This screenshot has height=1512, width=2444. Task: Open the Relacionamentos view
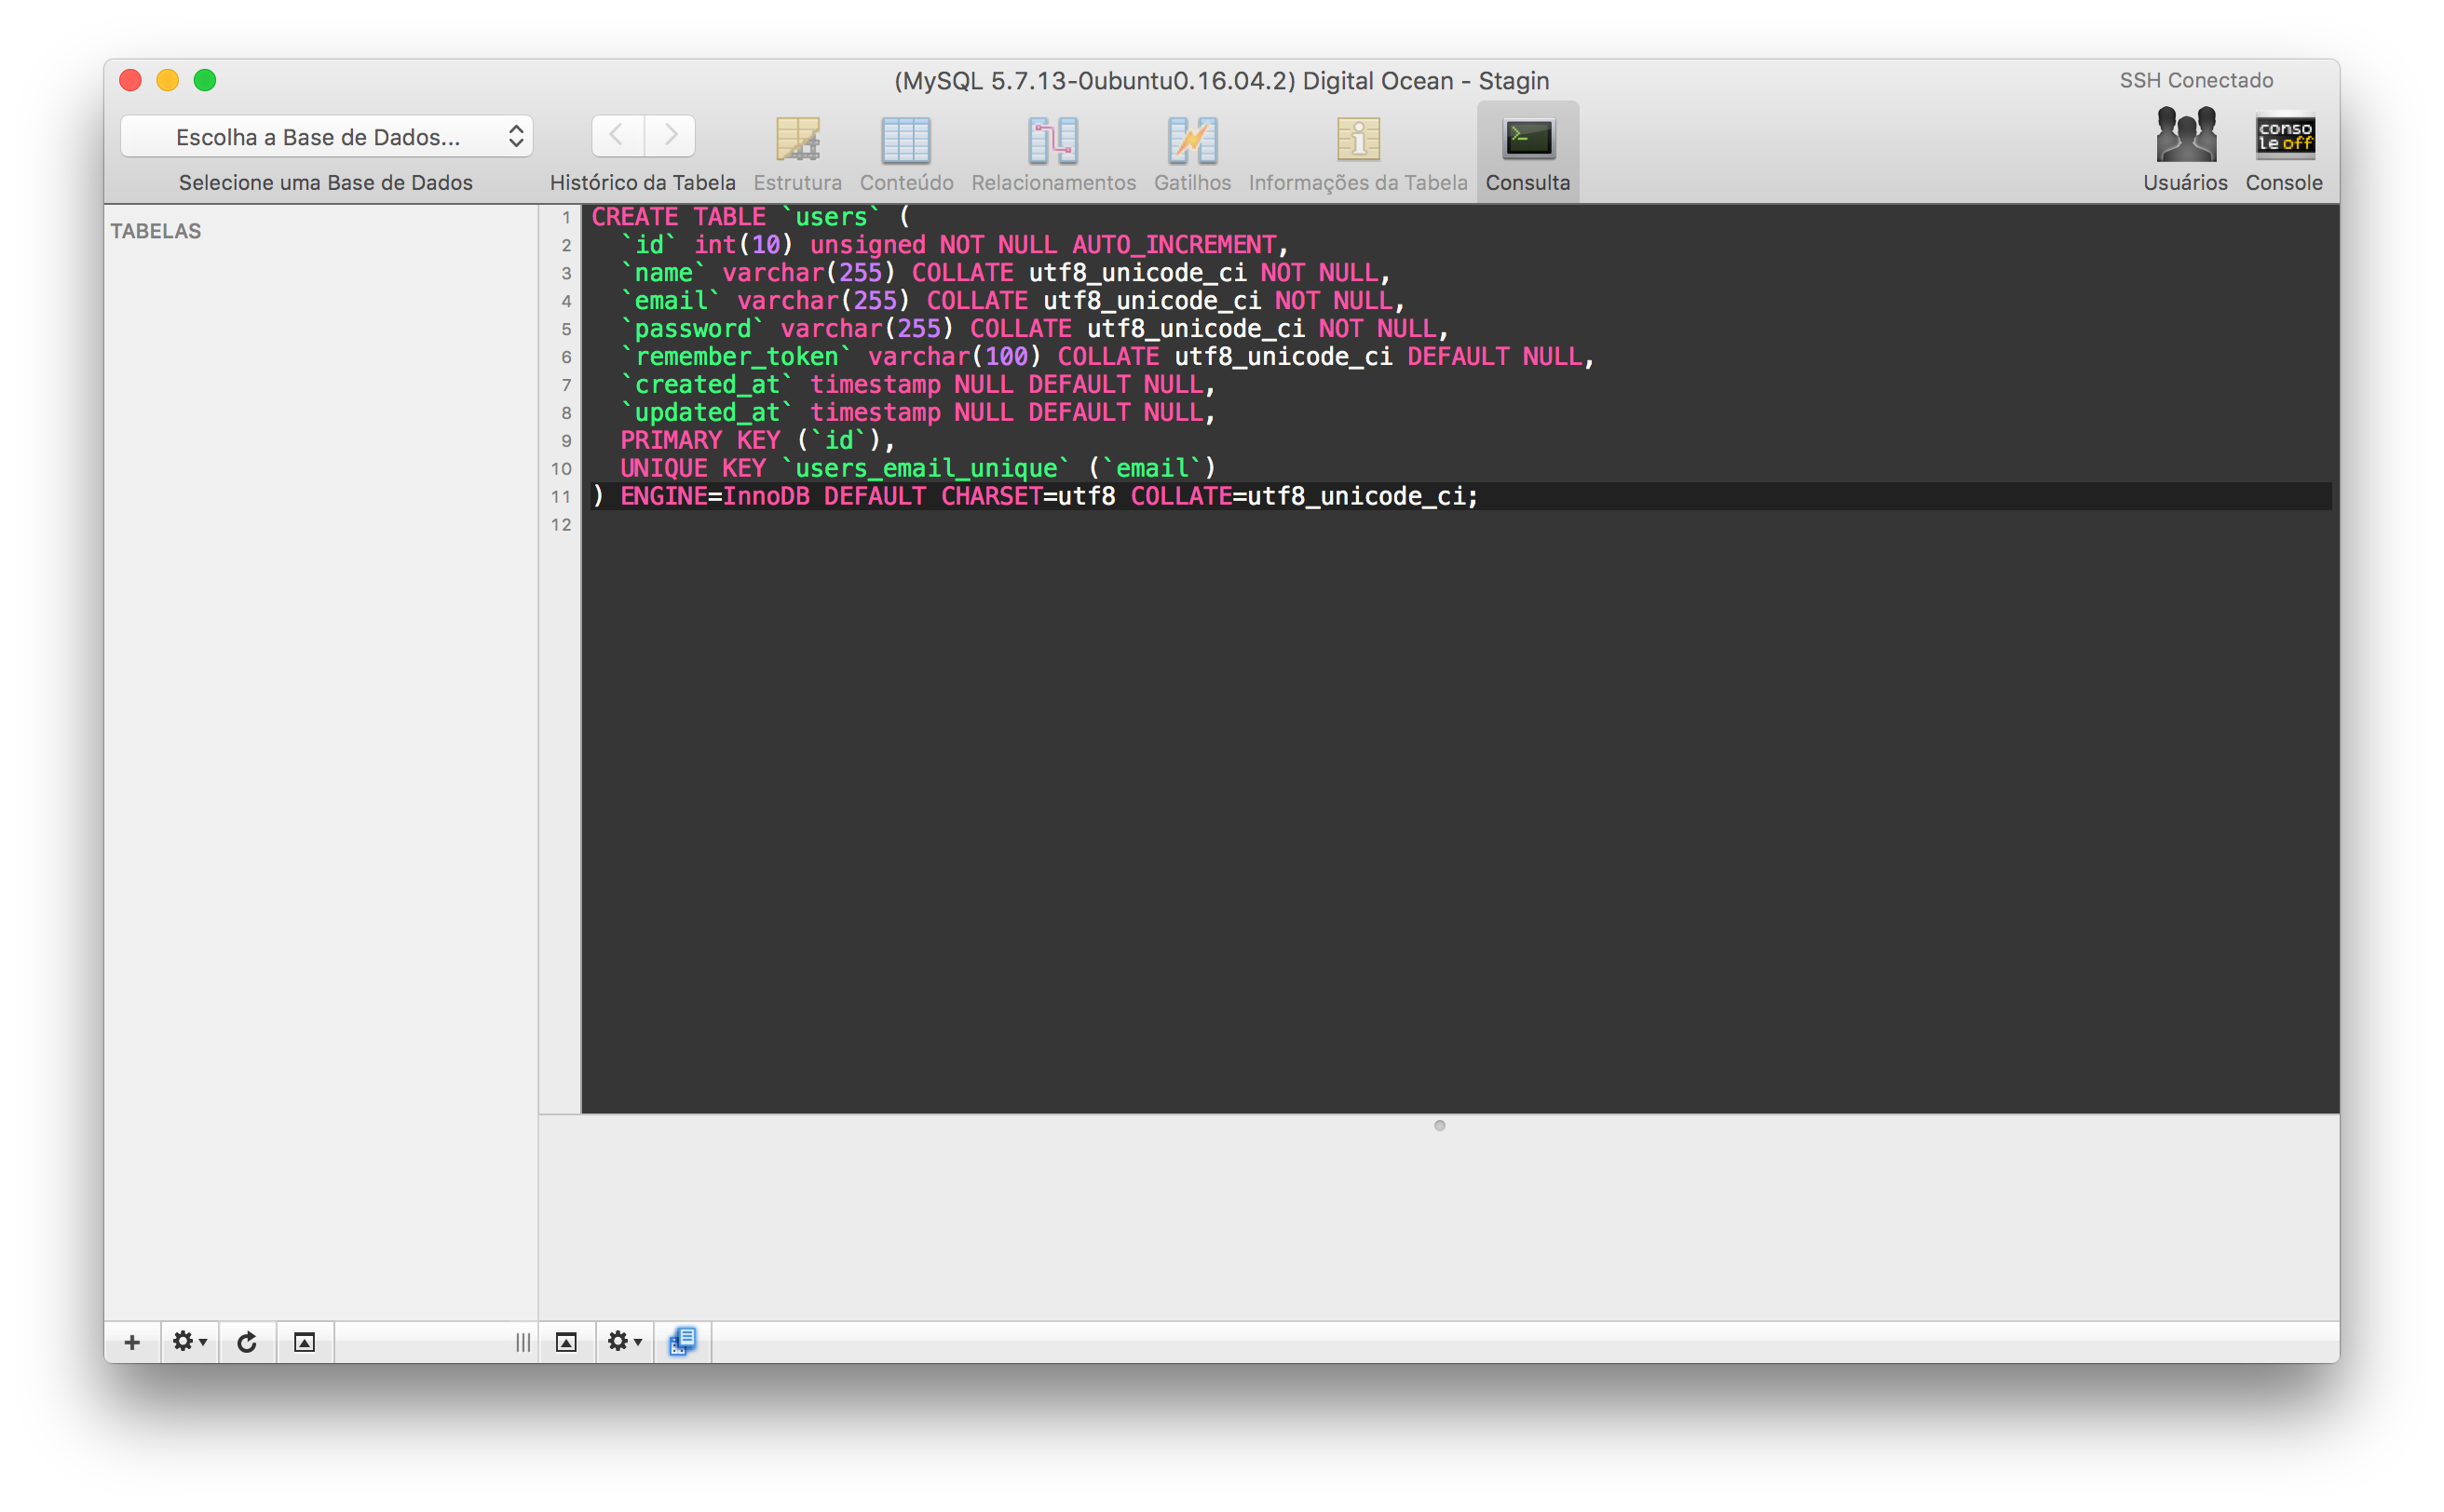(1053, 153)
